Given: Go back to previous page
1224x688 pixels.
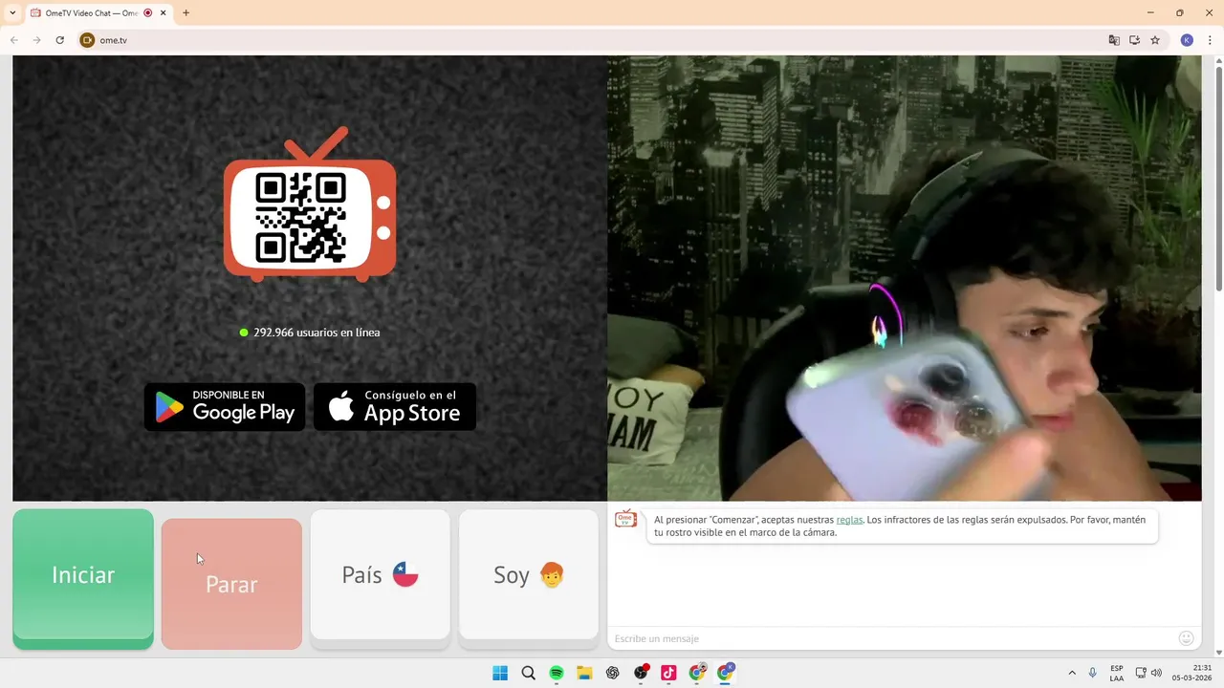Looking at the screenshot, I should [14, 40].
